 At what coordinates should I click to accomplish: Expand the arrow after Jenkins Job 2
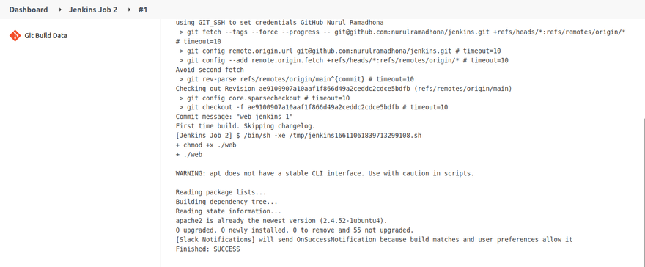129,10
